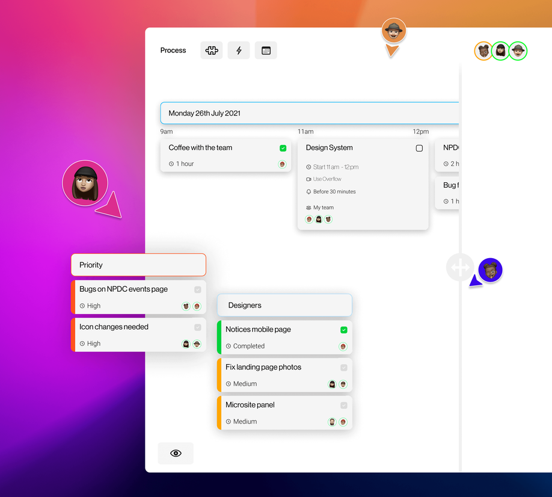Select the Process label

[173, 51]
